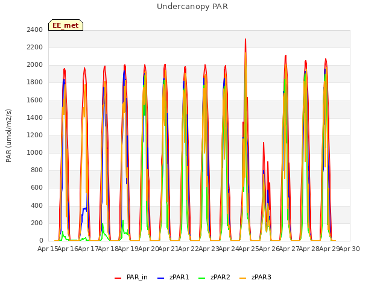Click the red PAR_in legend swatch
The width and height of the screenshot is (386, 289).
coord(118,278)
